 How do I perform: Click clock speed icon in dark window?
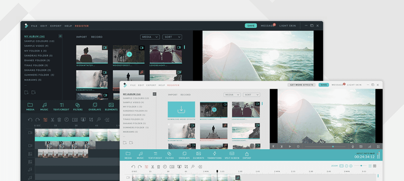(67, 120)
